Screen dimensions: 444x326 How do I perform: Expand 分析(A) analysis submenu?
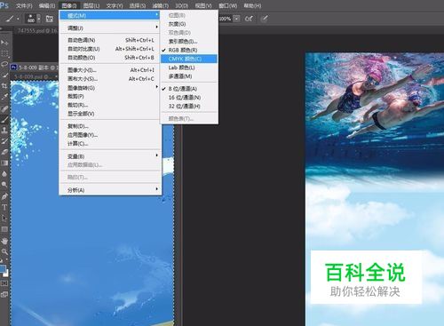tap(110, 190)
